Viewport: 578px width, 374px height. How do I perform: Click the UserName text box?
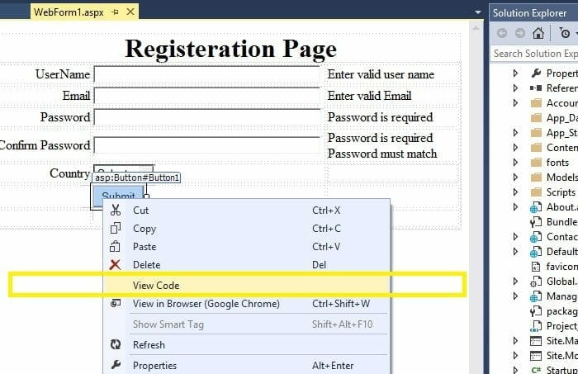pos(206,74)
